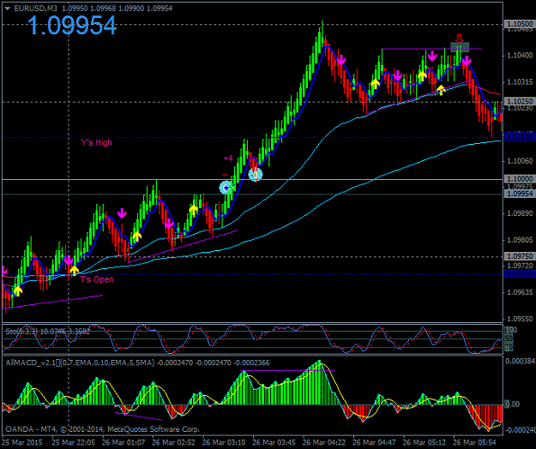Click the 1.09550 price axis label
Image resolution: width=536 pixels, height=449 pixels.
[x=520, y=319]
